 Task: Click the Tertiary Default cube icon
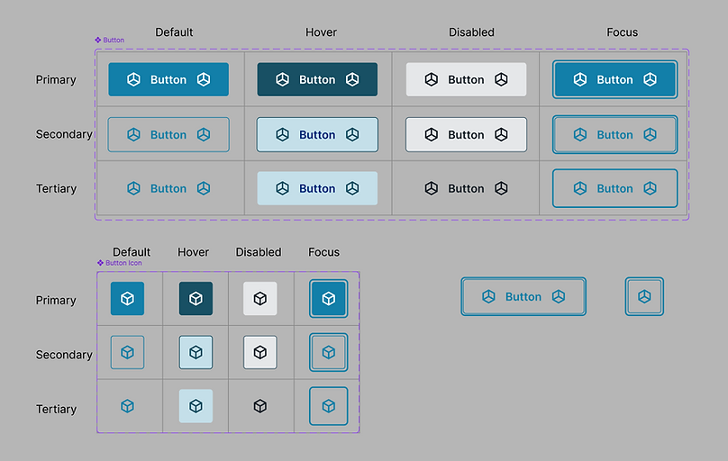(x=127, y=406)
